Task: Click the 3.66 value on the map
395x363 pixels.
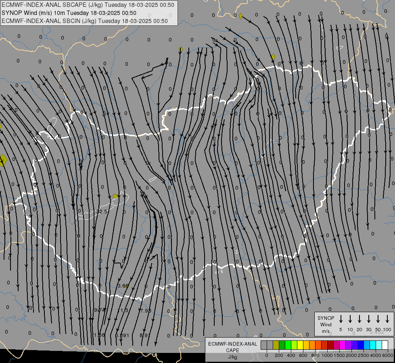Action: tap(123, 286)
